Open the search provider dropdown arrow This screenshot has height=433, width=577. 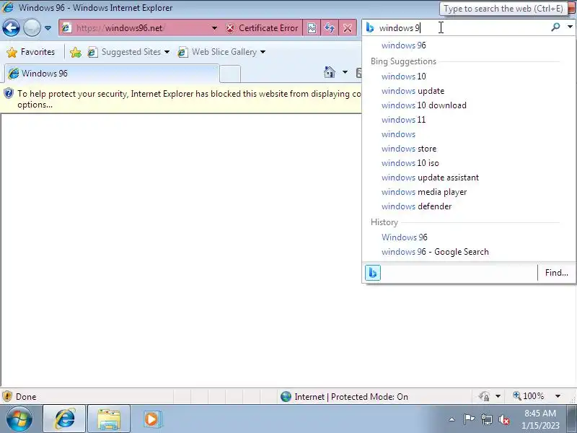tap(570, 27)
